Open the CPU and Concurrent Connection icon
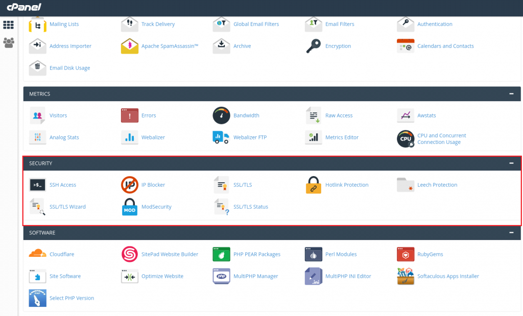 click(x=406, y=139)
